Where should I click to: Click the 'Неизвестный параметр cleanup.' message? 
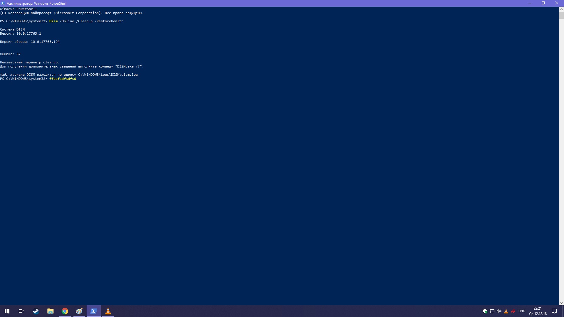click(30, 62)
